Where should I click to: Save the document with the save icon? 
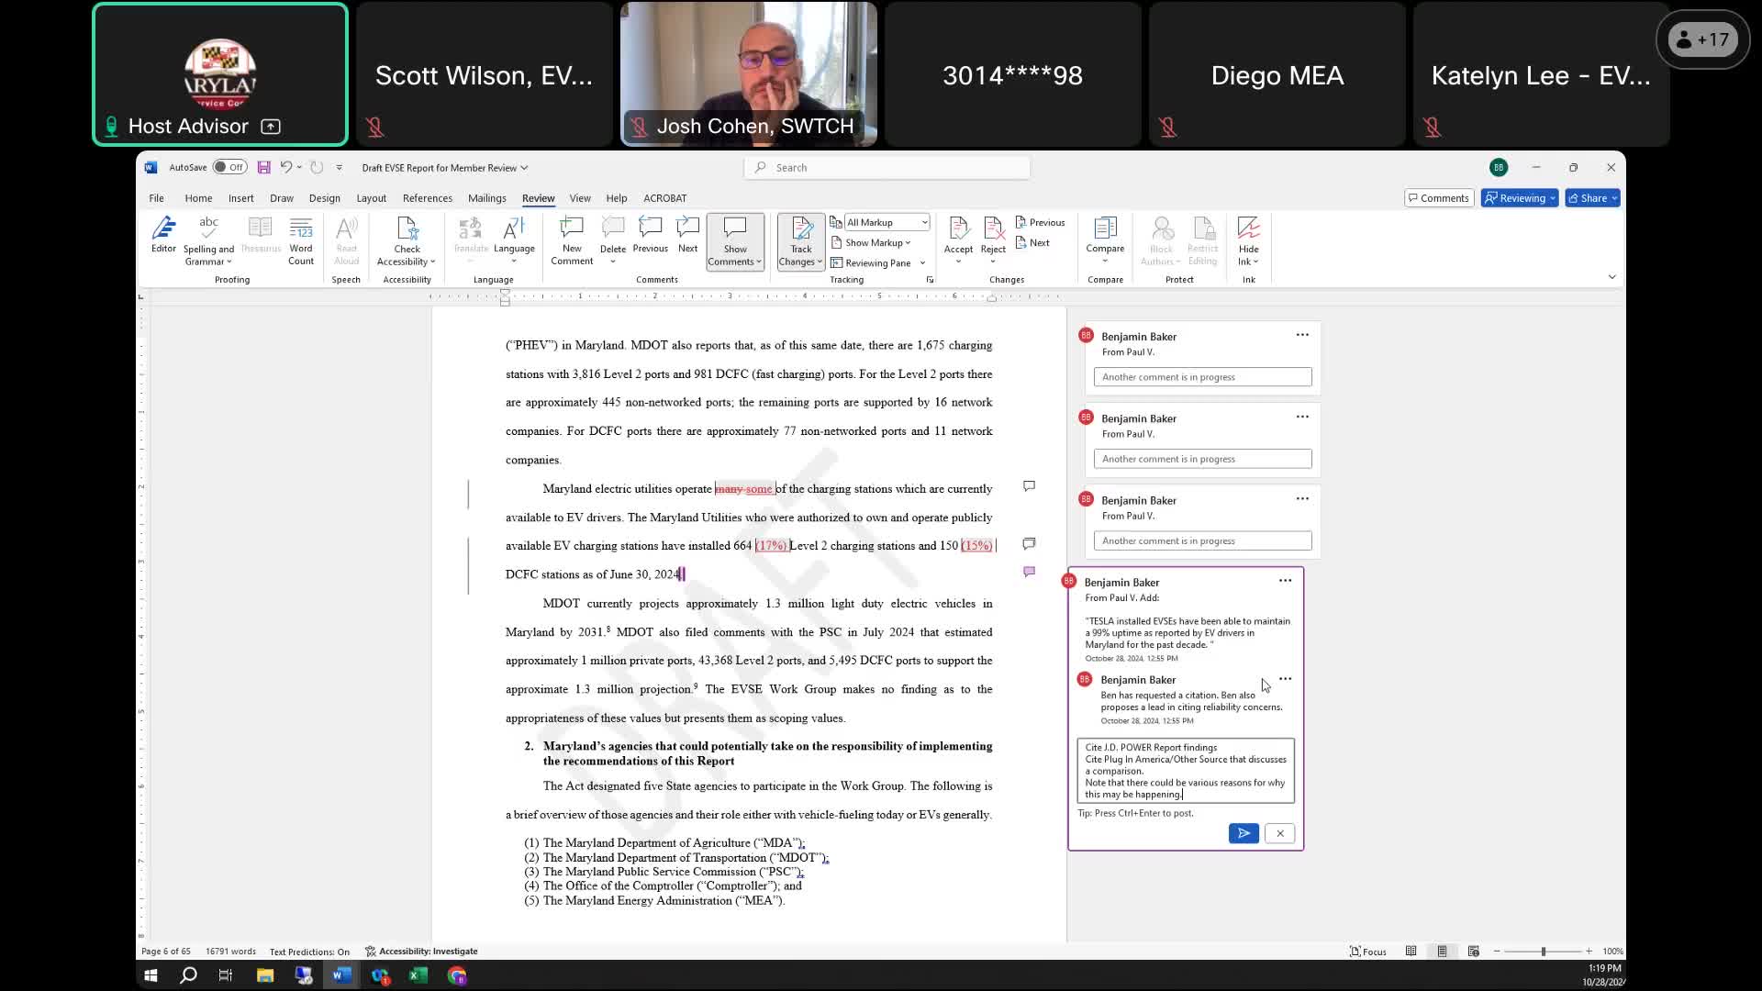(x=263, y=167)
